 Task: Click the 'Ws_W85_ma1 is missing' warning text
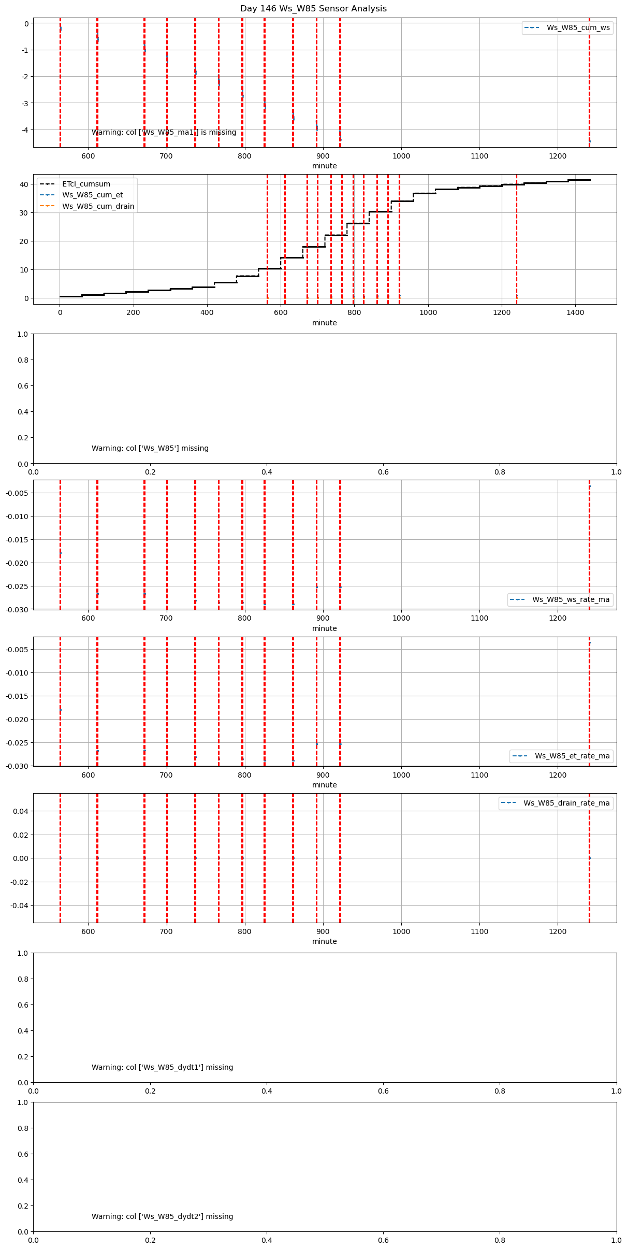[x=164, y=133]
